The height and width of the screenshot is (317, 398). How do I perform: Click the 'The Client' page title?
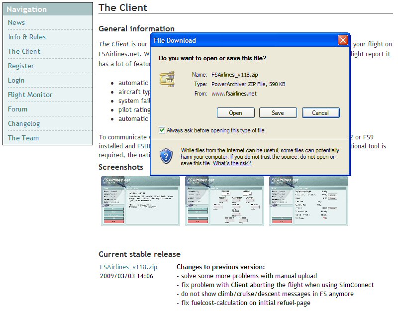[x=123, y=7]
